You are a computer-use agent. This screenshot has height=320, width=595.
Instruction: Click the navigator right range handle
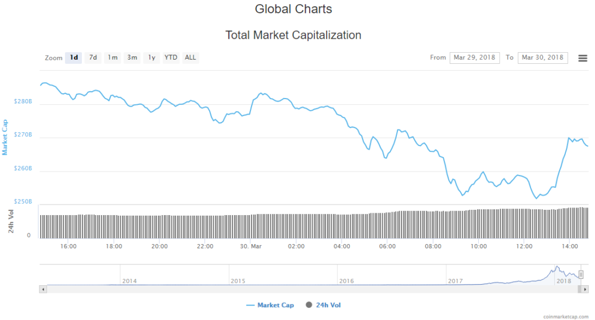pyautogui.click(x=580, y=274)
